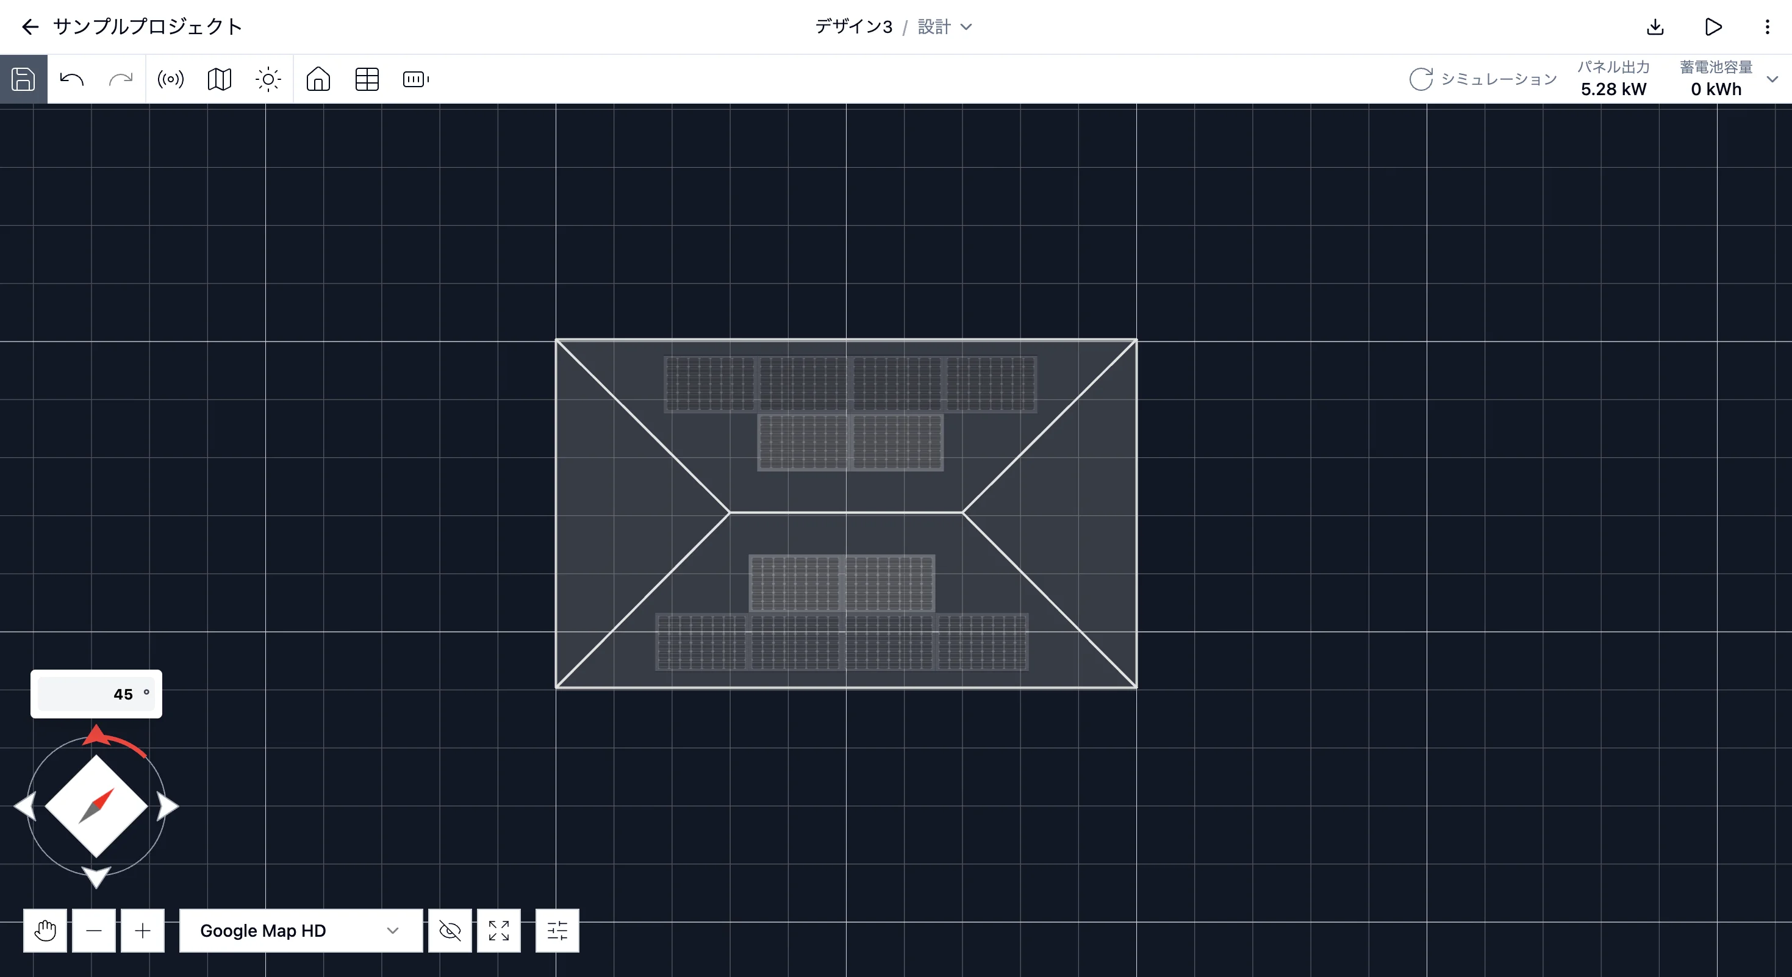Screen dimensions: 1792x977
Task: Redo the last undone action
Action: coord(120,79)
